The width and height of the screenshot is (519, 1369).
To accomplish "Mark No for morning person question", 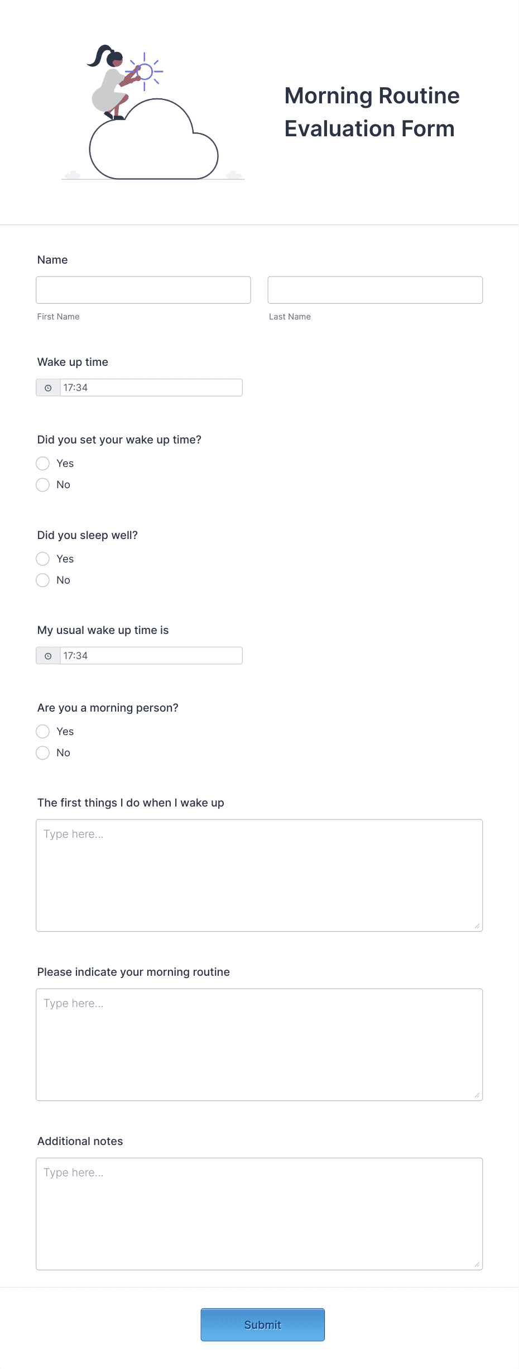I will [42, 752].
